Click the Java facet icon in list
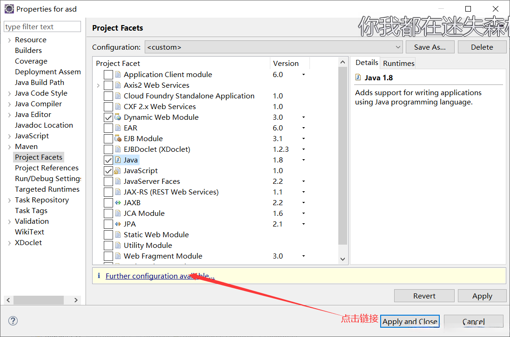This screenshot has width=510, height=337. [118, 160]
